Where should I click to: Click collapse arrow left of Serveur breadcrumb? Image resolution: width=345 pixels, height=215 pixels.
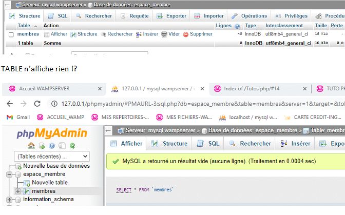point(108,130)
